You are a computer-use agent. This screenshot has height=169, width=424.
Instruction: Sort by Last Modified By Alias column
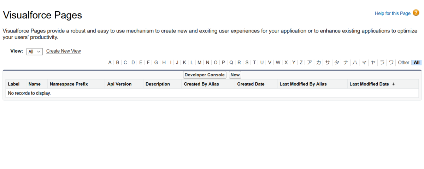(x=303, y=84)
